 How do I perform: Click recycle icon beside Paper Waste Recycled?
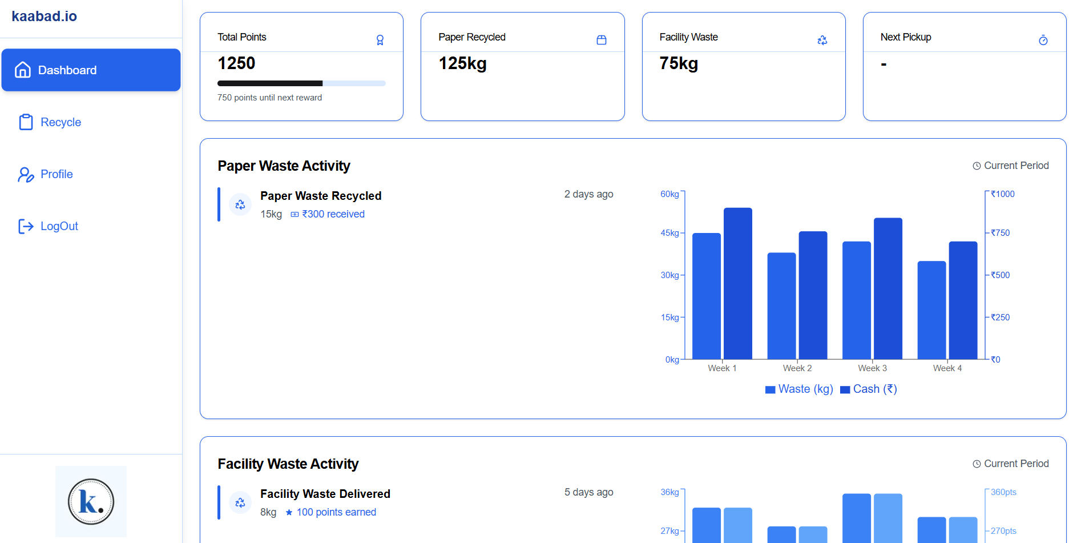tap(240, 204)
